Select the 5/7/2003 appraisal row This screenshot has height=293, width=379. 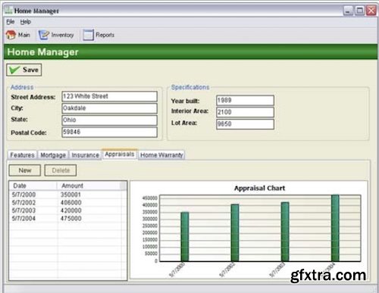point(67,210)
